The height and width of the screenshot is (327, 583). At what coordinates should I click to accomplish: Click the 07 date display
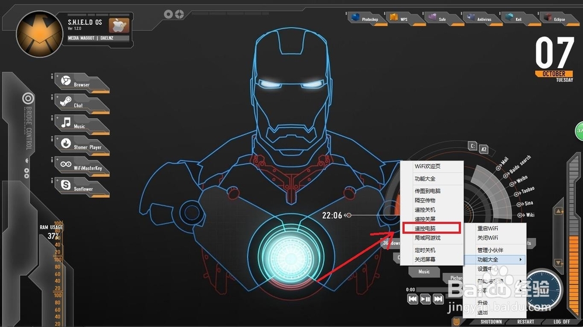(555, 53)
